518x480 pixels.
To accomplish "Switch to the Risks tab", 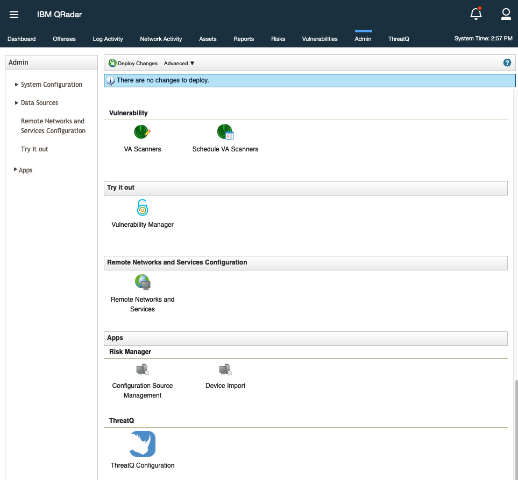I will pyautogui.click(x=278, y=39).
